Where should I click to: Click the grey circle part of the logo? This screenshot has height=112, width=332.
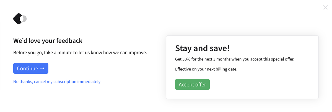[25, 19]
